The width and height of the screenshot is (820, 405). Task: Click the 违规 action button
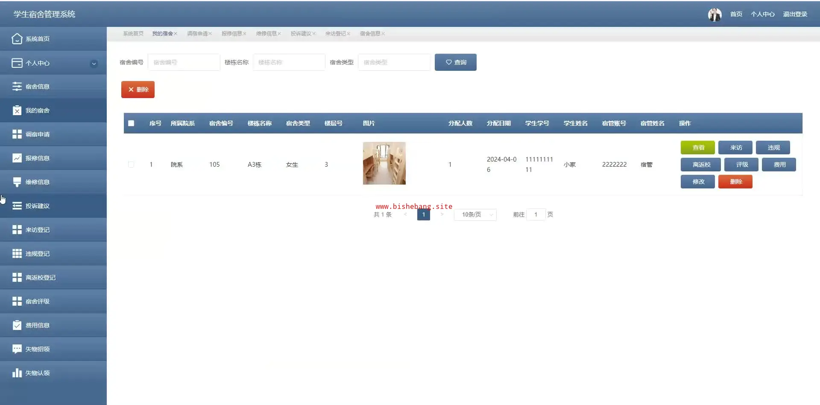[773, 148]
